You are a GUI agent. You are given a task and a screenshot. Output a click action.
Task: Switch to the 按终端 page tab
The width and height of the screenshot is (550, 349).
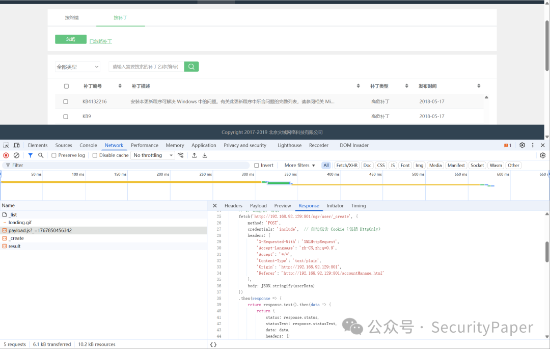click(x=72, y=17)
